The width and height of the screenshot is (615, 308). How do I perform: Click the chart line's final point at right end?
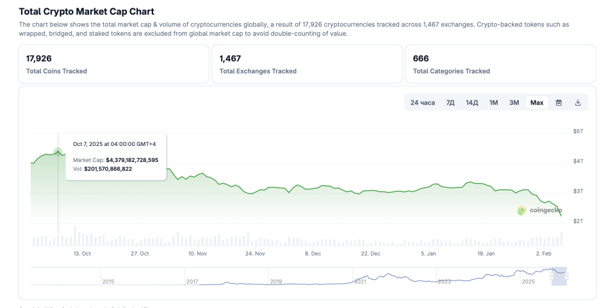[x=561, y=216]
